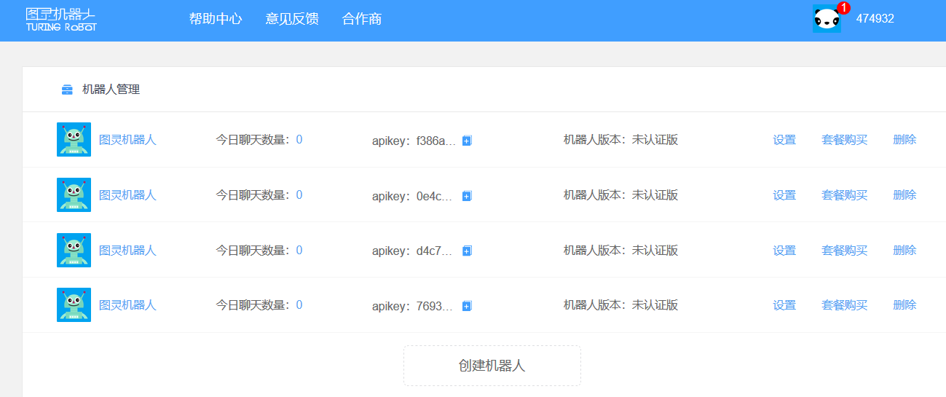Open 图灵机器人 link in 0e4c row
This screenshot has height=397, width=946.
pos(127,195)
